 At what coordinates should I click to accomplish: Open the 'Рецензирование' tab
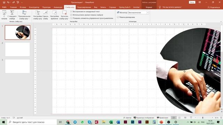point(84,7)
